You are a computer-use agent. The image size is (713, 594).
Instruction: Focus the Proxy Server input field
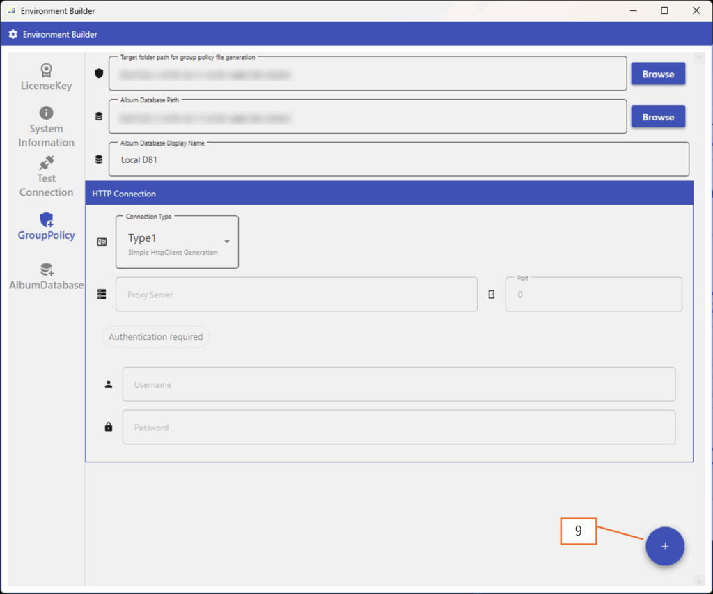(297, 295)
